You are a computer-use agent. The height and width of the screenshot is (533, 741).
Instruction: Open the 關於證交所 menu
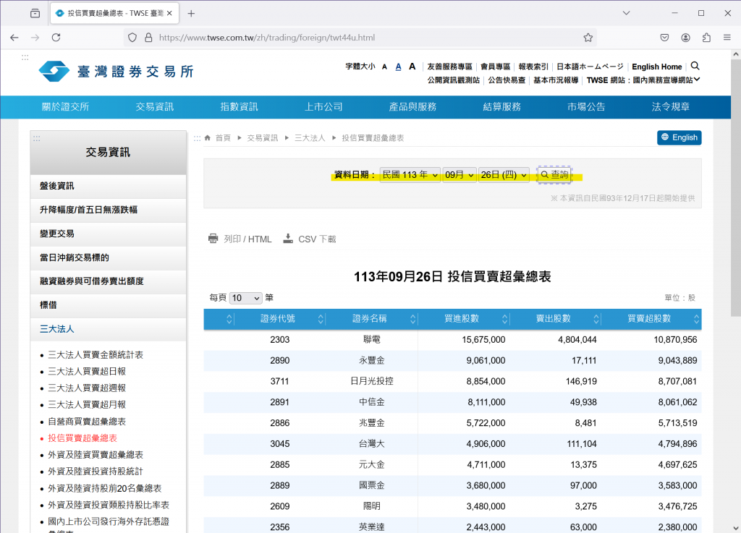pos(65,107)
